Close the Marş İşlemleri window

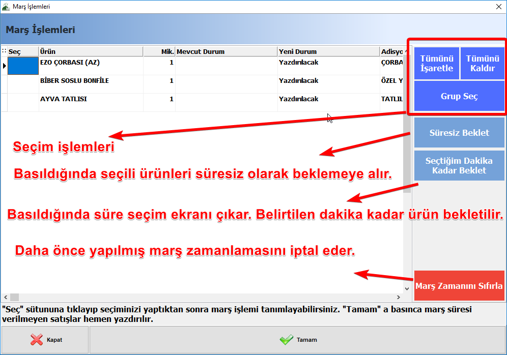[x=498, y=7]
